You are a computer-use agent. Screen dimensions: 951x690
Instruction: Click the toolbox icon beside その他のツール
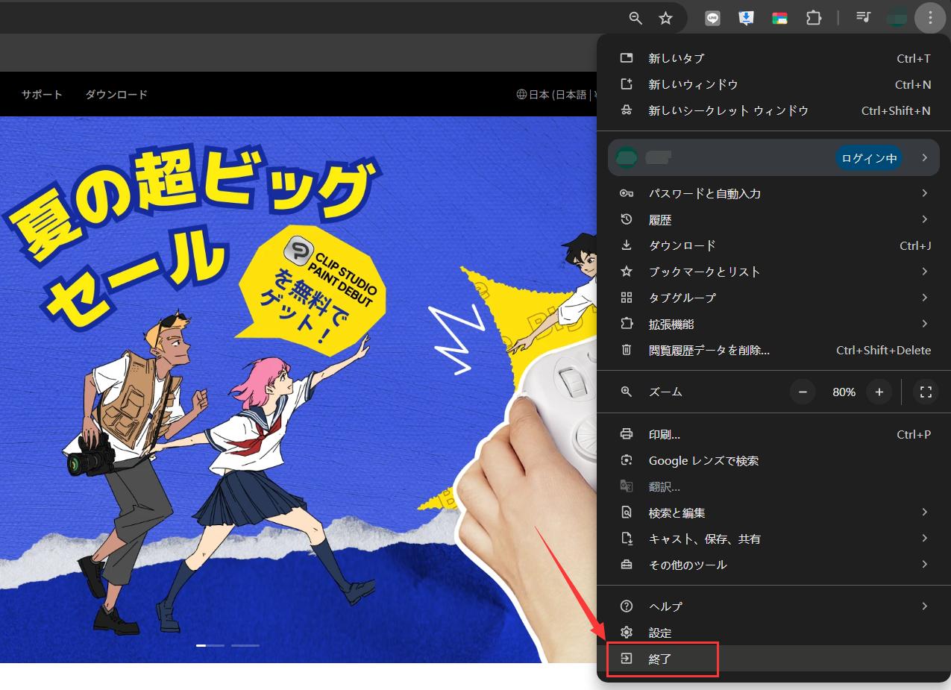[x=627, y=565]
